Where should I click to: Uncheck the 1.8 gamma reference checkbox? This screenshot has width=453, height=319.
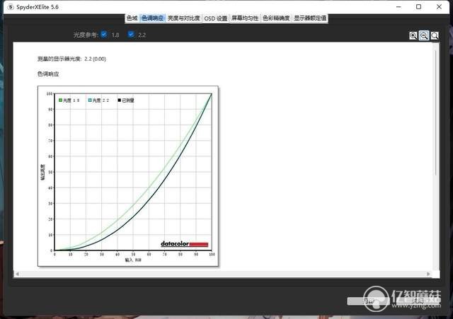point(104,35)
